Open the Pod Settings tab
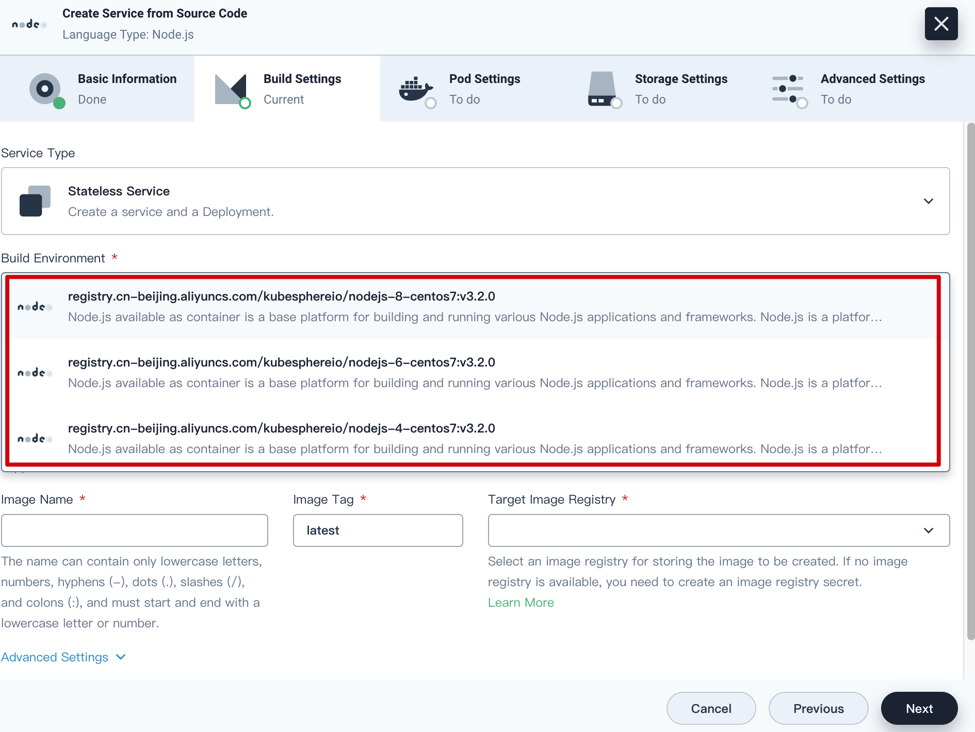Image resolution: width=975 pixels, height=732 pixels. [x=473, y=89]
